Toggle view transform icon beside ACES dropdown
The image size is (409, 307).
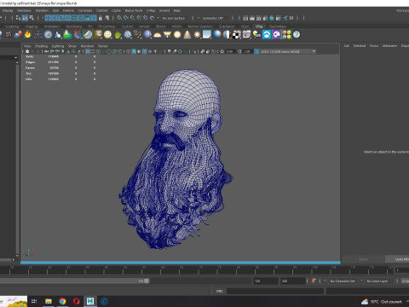(256, 51)
